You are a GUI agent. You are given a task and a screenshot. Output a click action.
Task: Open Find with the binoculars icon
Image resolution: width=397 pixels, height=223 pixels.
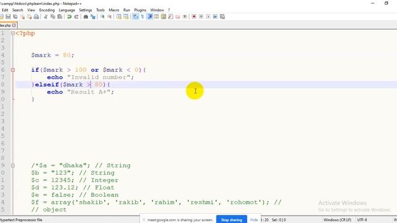[x=86, y=17]
